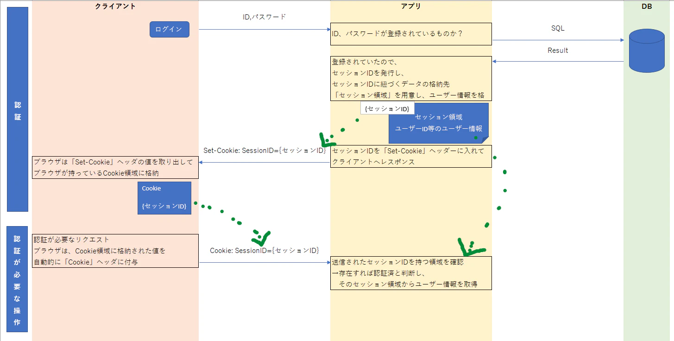Select the DB column header text
Screen dimensions: 674x341
(647, 6)
